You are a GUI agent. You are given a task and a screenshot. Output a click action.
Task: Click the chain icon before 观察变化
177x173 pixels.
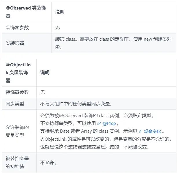click(141, 131)
